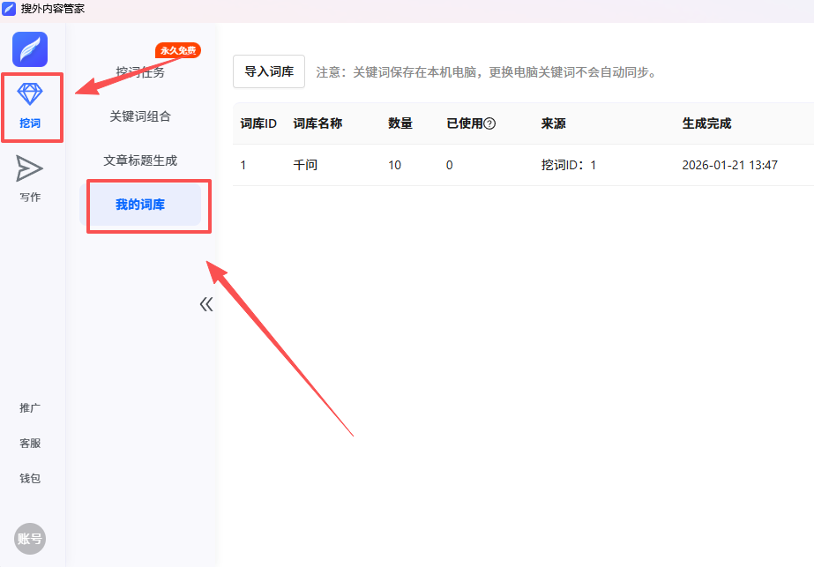Click the 挖词ID：1 source cell
The width and height of the screenshot is (814, 567).
[x=569, y=165]
